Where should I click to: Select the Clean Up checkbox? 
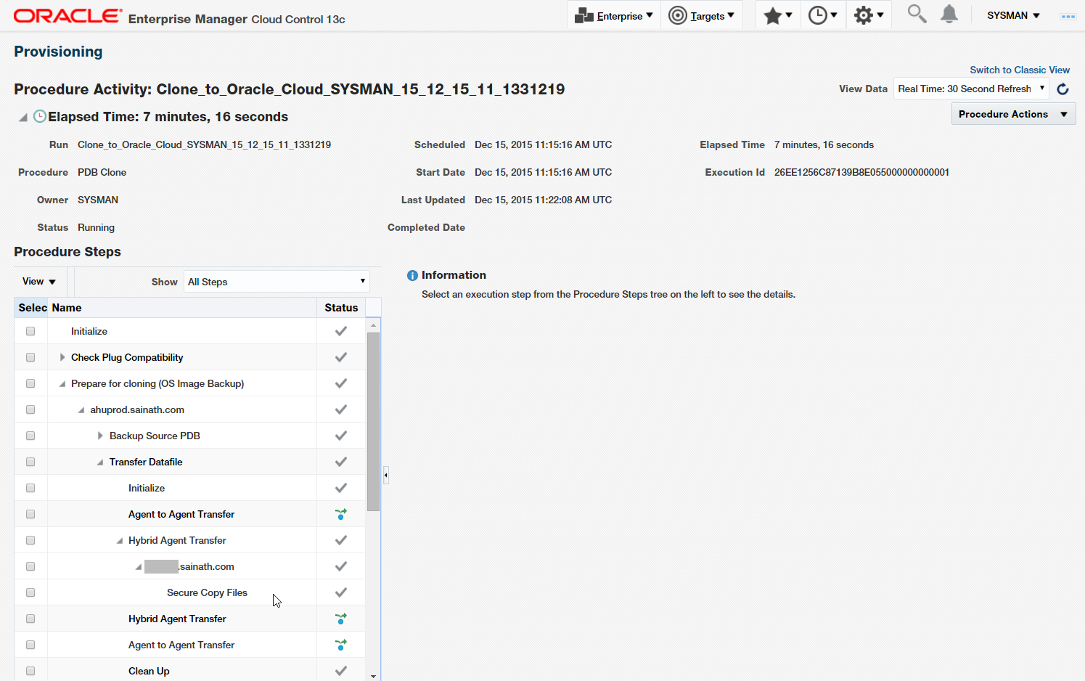tap(30, 671)
